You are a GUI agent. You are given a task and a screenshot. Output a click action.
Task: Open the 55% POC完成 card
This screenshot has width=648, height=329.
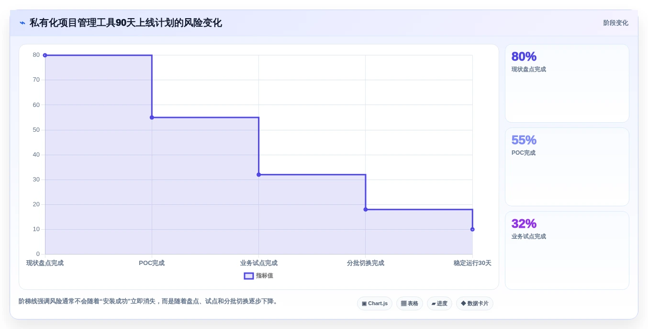tap(567, 167)
